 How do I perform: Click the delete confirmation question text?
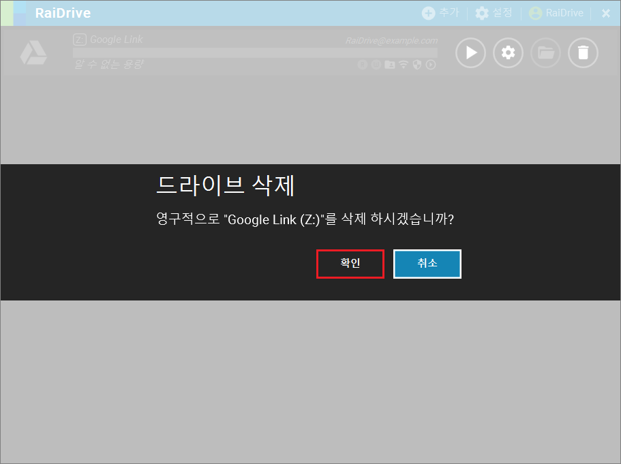(x=305, y=219)
